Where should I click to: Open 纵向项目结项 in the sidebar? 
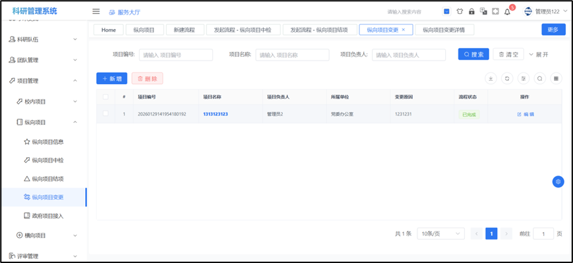pyautogui.click(x=47, y=179)
